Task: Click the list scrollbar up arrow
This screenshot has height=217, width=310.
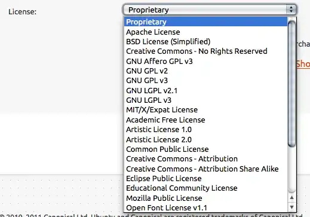Action: [x=291, y=197]
